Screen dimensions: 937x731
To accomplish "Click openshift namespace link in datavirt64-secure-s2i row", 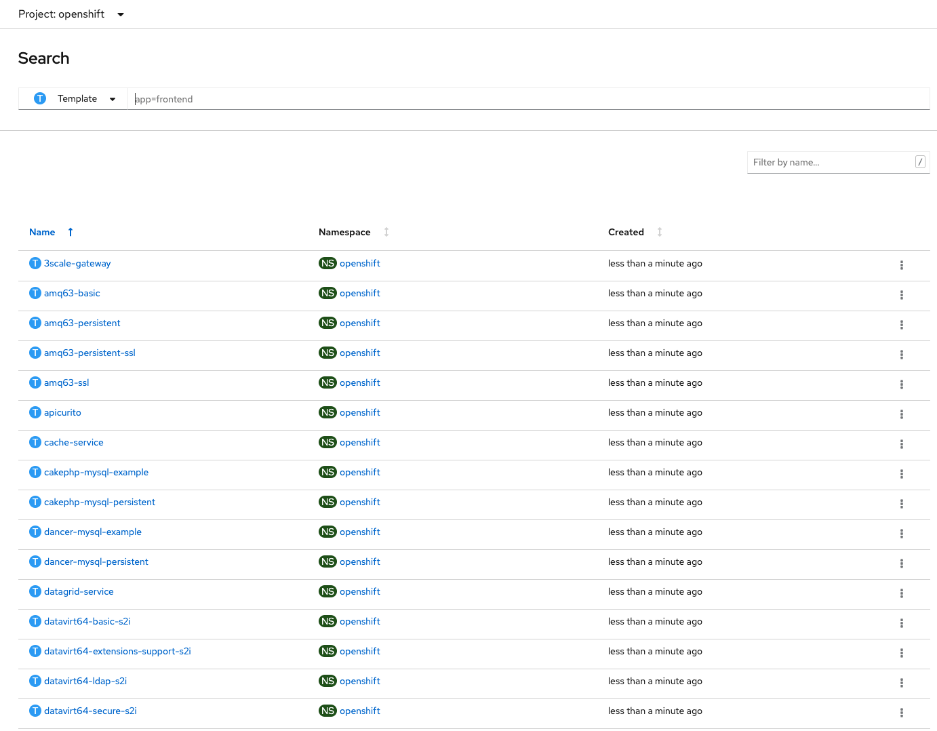I will click(360, 711).
